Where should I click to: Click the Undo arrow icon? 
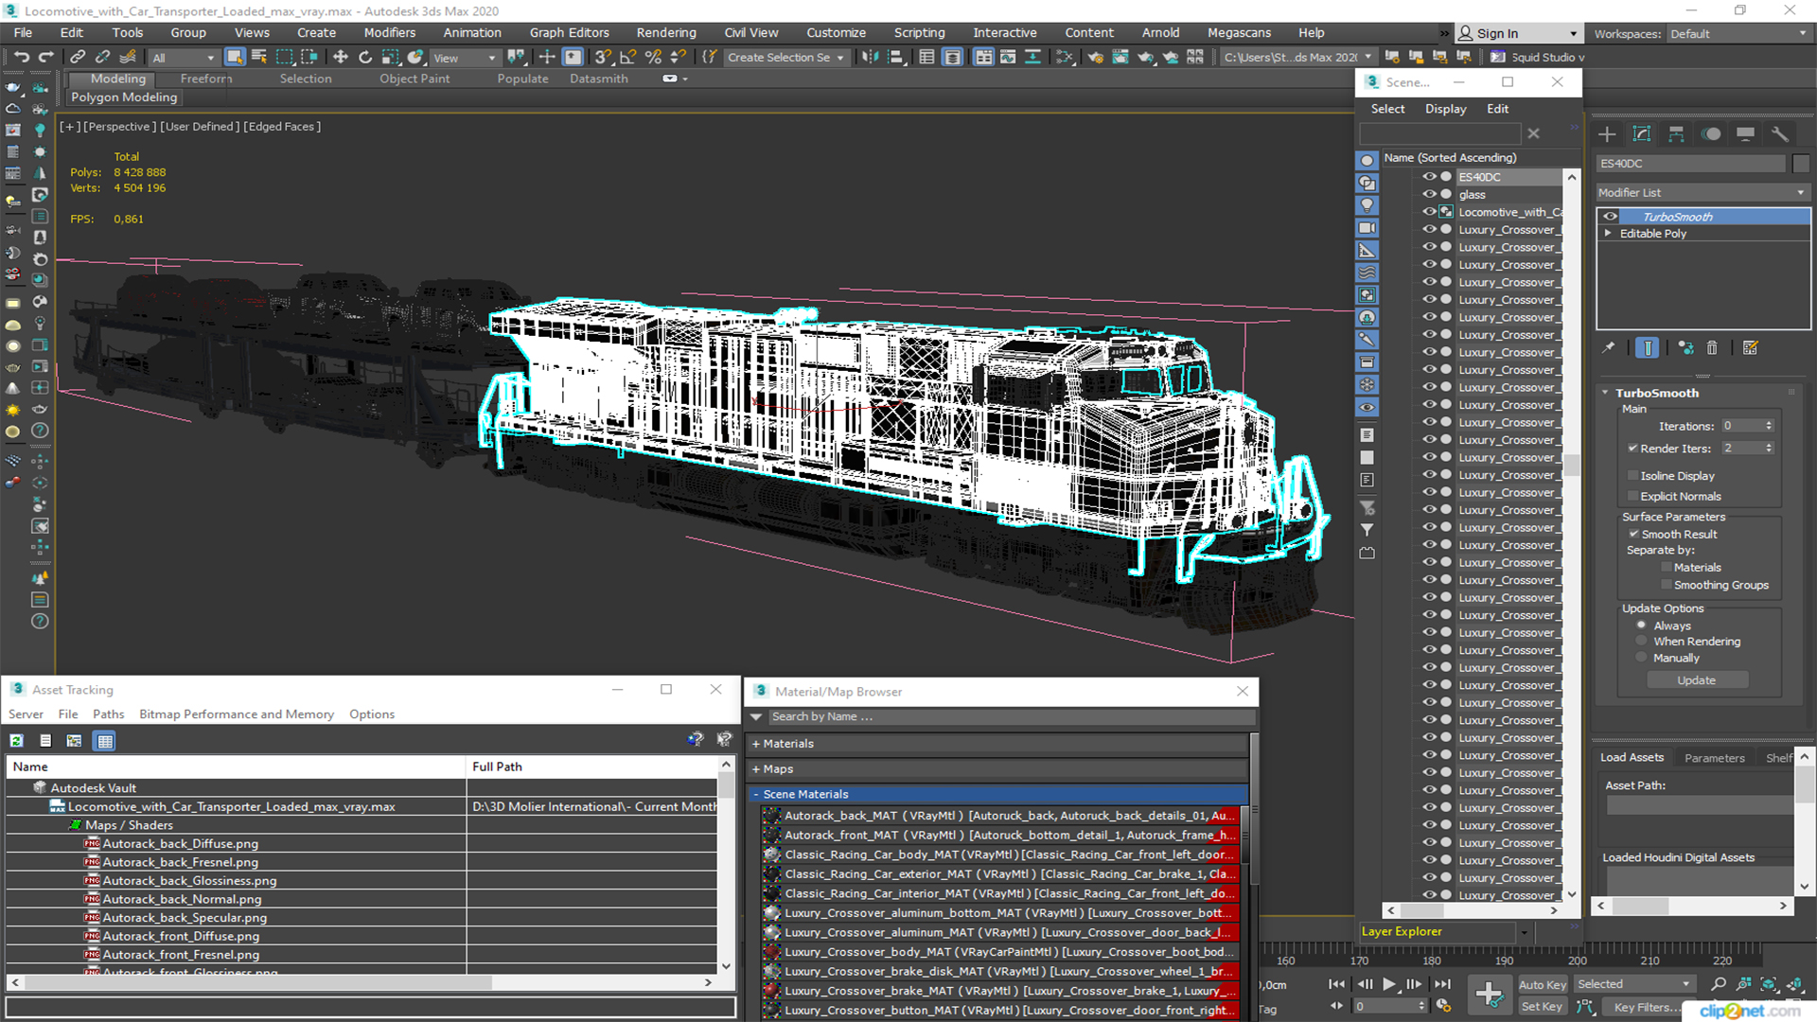point(21,57)
